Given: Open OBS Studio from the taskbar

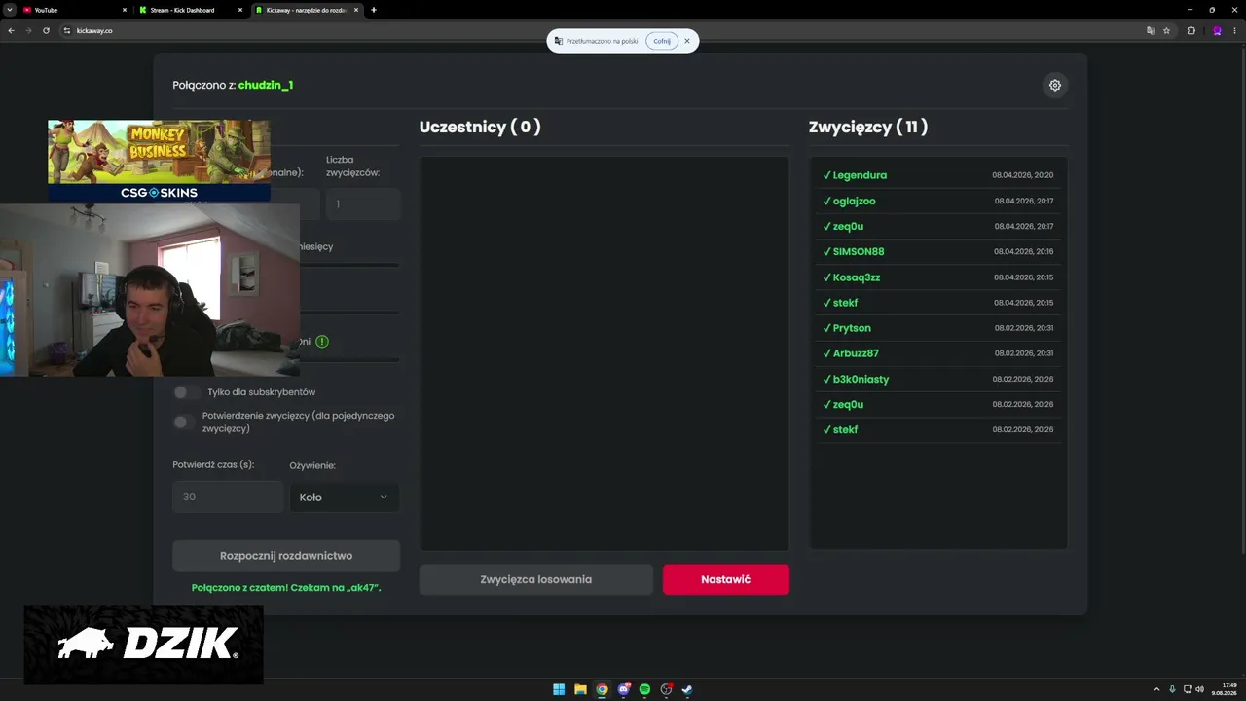Looking at the screenshot, I should (x=666, y=689).
